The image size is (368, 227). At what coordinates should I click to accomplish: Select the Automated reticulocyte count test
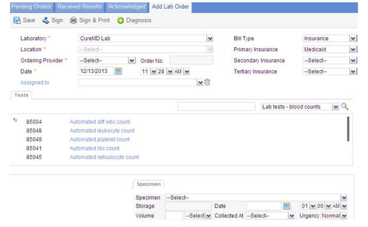coord(104,157)
